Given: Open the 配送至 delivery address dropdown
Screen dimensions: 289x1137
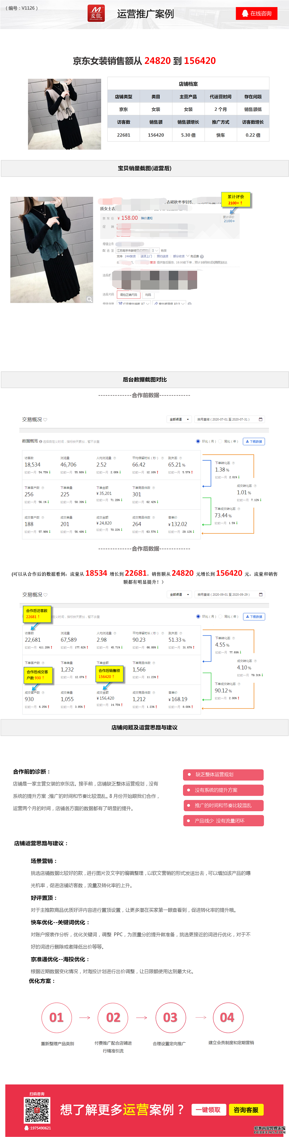Looking at the screenshot, I should coord(137,251).
